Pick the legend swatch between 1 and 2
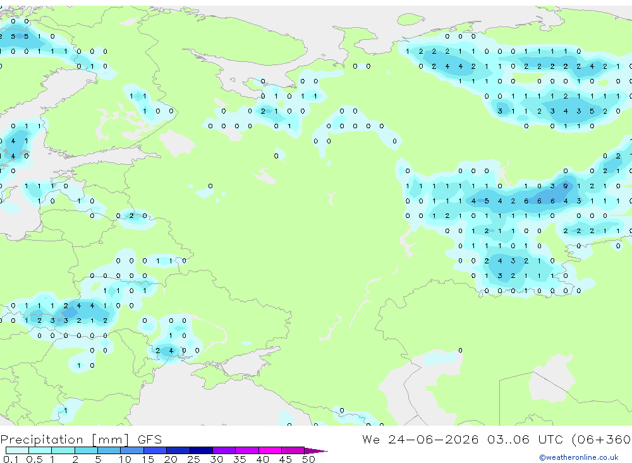The width and height of the screenshot is (632, 463). [63, 450]
